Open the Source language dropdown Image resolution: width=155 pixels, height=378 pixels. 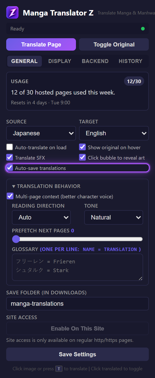coord(41,133)
